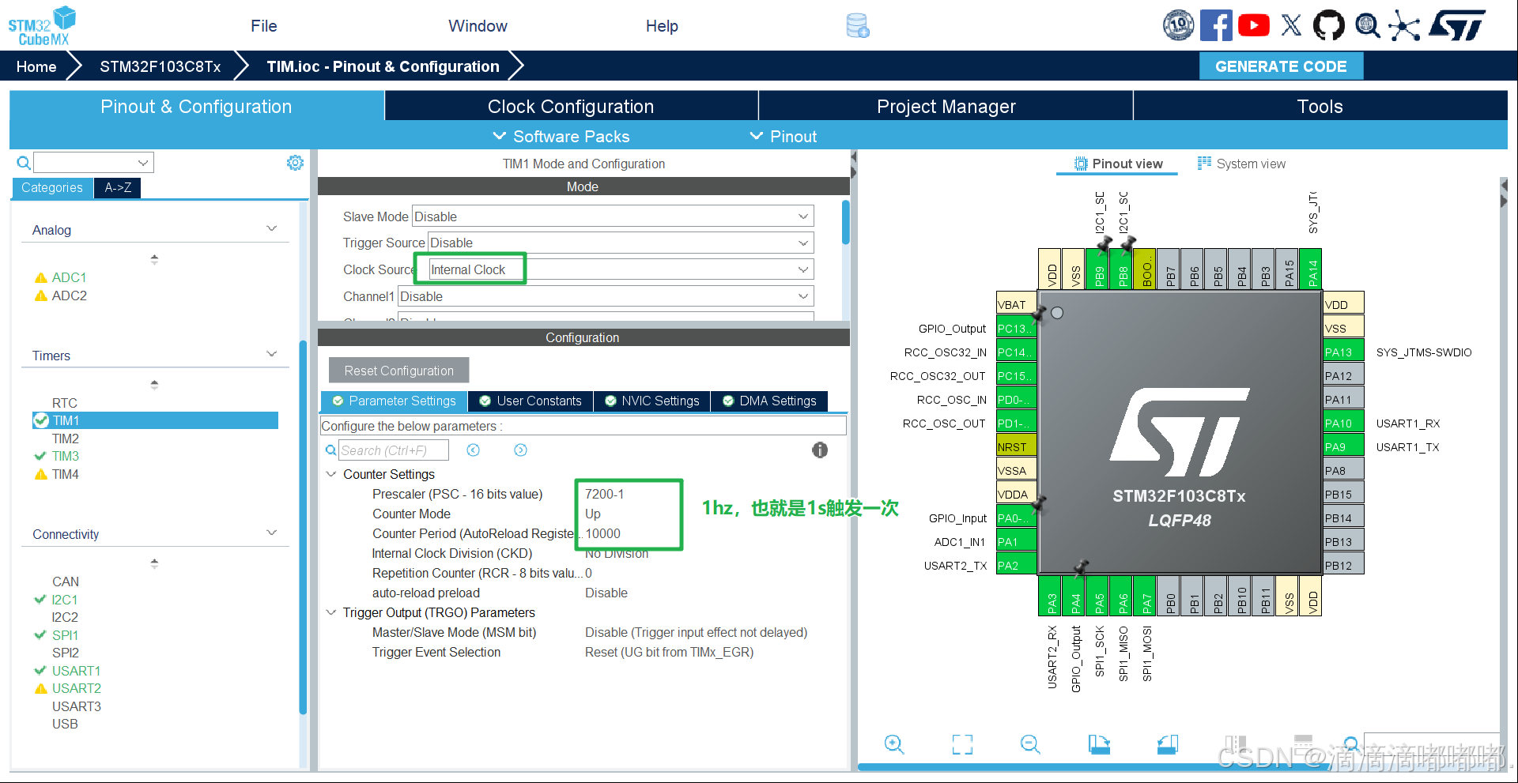
Task: Open the Slave Mode dropdown
Action: click(x=613, y=216)
